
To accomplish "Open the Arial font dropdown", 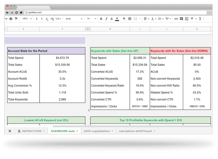I will (x=74, y=19).
